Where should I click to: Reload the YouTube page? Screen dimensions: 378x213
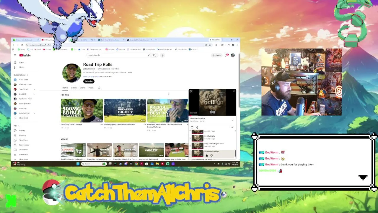click(x=22, y=45)
